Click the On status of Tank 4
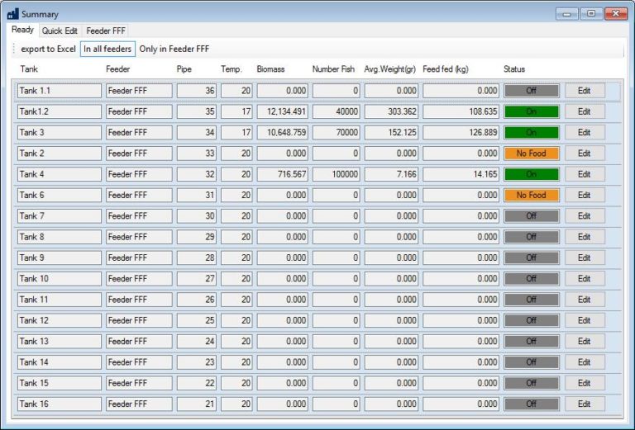Screen dimensions: 635x430 (x=531, y=174)
